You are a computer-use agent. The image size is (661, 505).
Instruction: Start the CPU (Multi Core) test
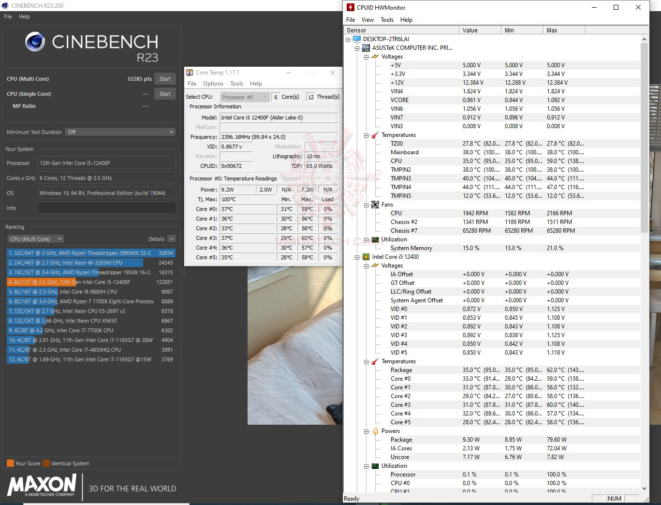165,79
